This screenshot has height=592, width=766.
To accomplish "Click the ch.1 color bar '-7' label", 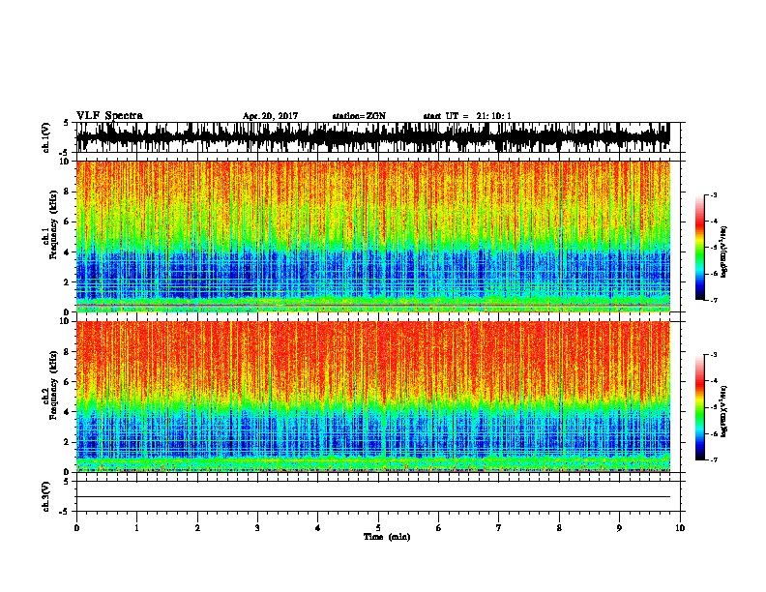I will pyautogui.click(x=714, y=300).
